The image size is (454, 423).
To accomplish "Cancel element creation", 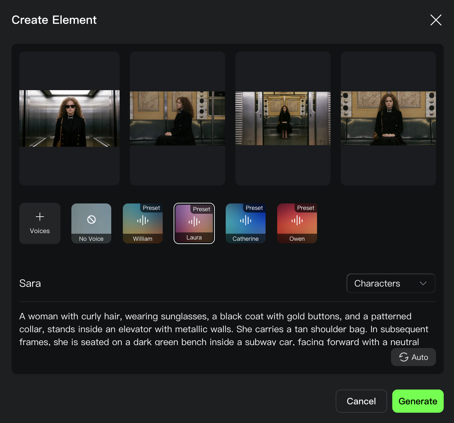I will pos(361,401).
